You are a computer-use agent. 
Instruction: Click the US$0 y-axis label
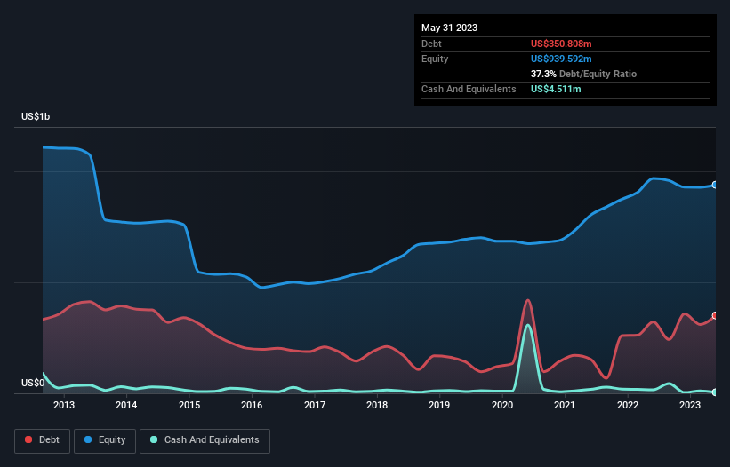33,383
